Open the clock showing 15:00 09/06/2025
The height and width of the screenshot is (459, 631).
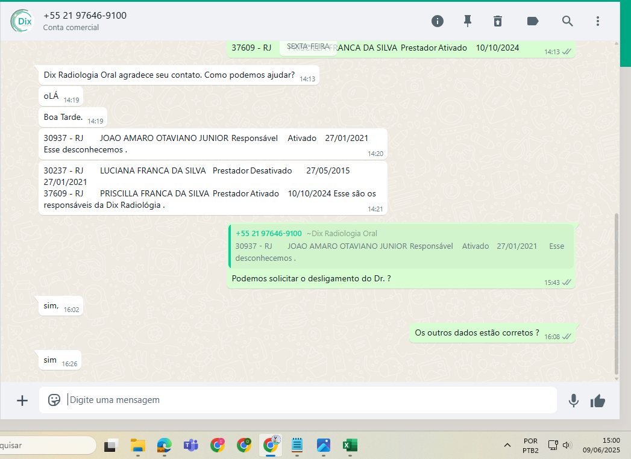[601, 445]
